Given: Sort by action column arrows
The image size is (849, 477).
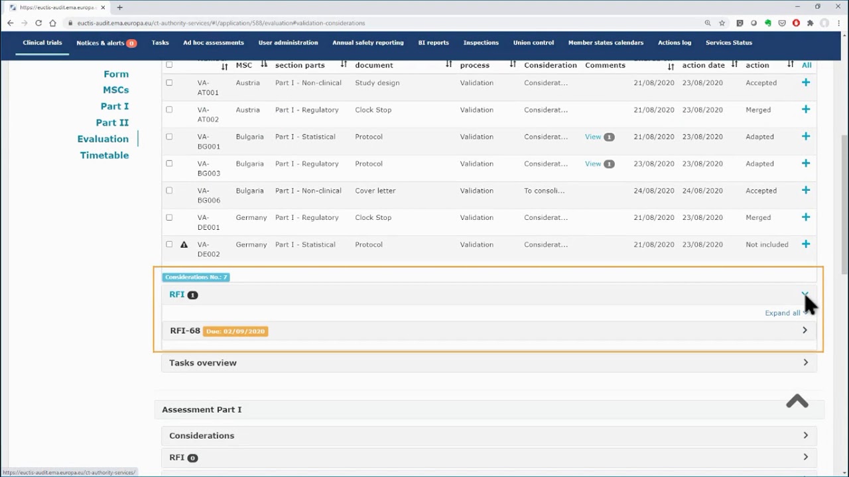Looking at the screenshot, I should [x=790, y=65].
